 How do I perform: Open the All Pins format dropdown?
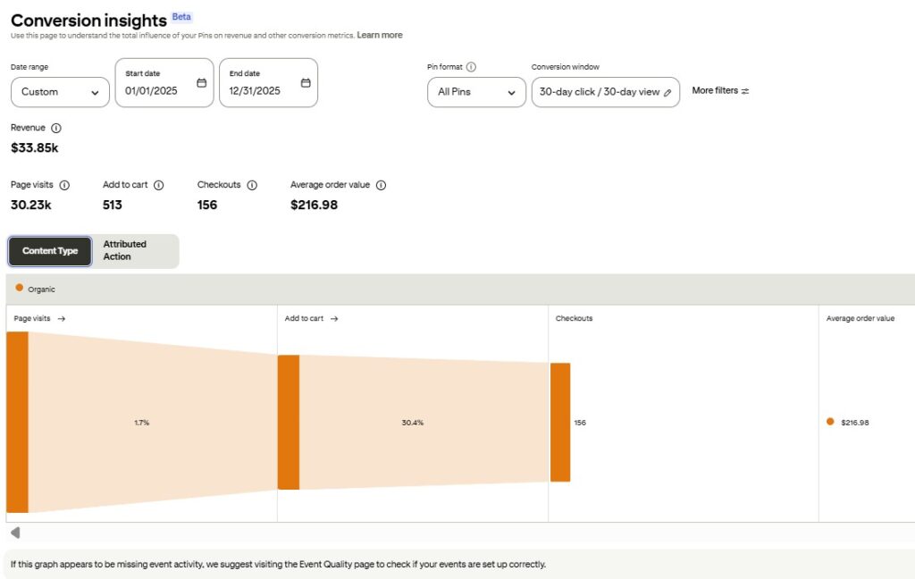pyautogui.click(x=476, y=92)
